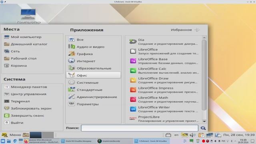The width and height of the screenshot is (256, 144).
Task: Open LibreOffice Base database app
Action: point(164,61)
